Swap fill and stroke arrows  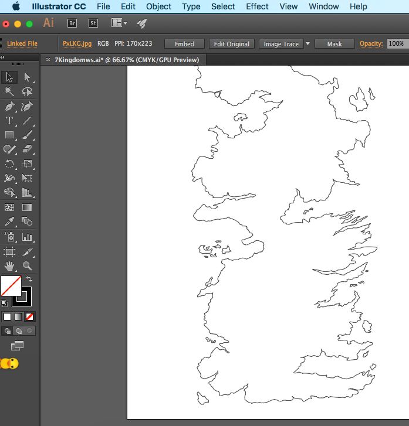tap(29, 279)
